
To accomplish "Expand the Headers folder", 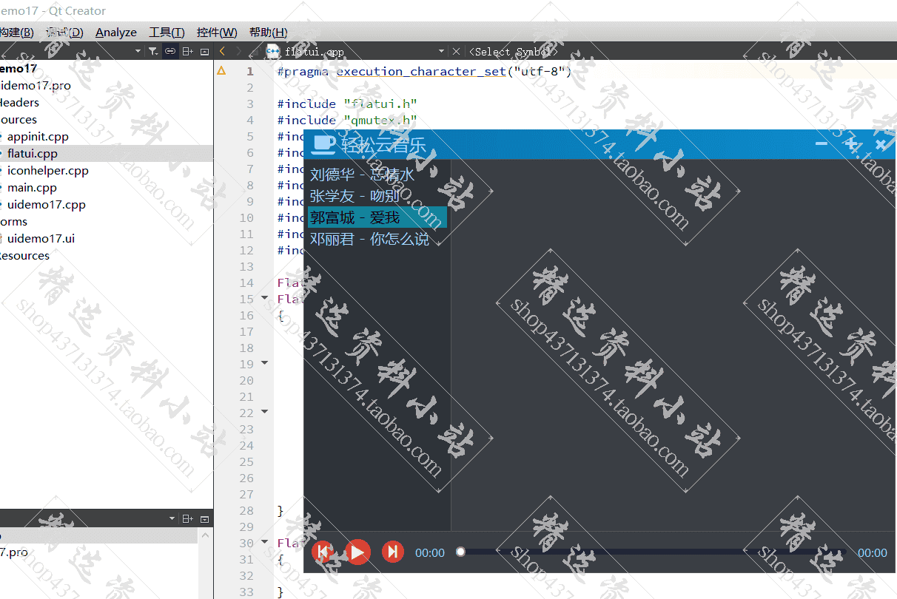I will click(19, 102).
